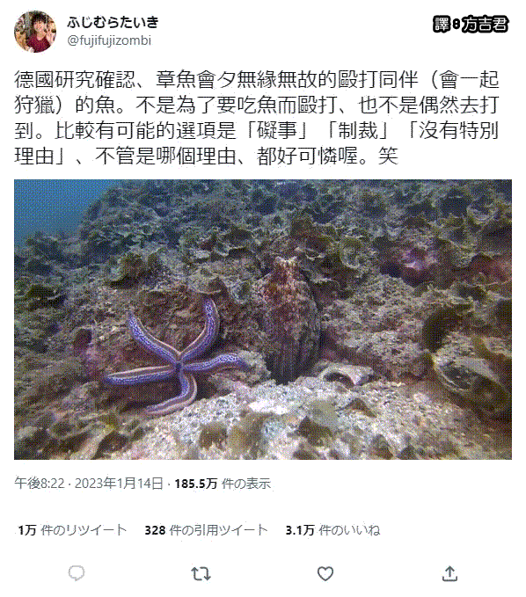View the 328 quote tweets list
Image resolution: width=526 pixels, height=597 pixels.
[206, 529]
